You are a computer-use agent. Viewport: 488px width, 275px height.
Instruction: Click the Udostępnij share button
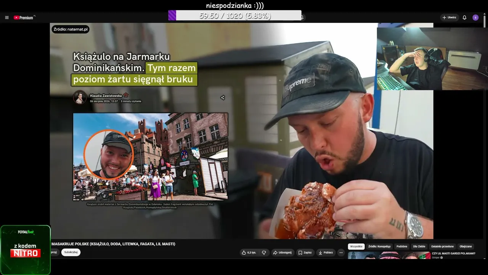click(282, 252)
